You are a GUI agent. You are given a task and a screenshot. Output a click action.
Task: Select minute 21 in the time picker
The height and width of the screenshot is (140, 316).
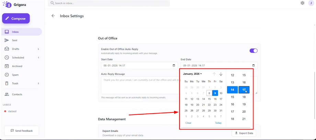pyautogui.click(x=244, y=119)
